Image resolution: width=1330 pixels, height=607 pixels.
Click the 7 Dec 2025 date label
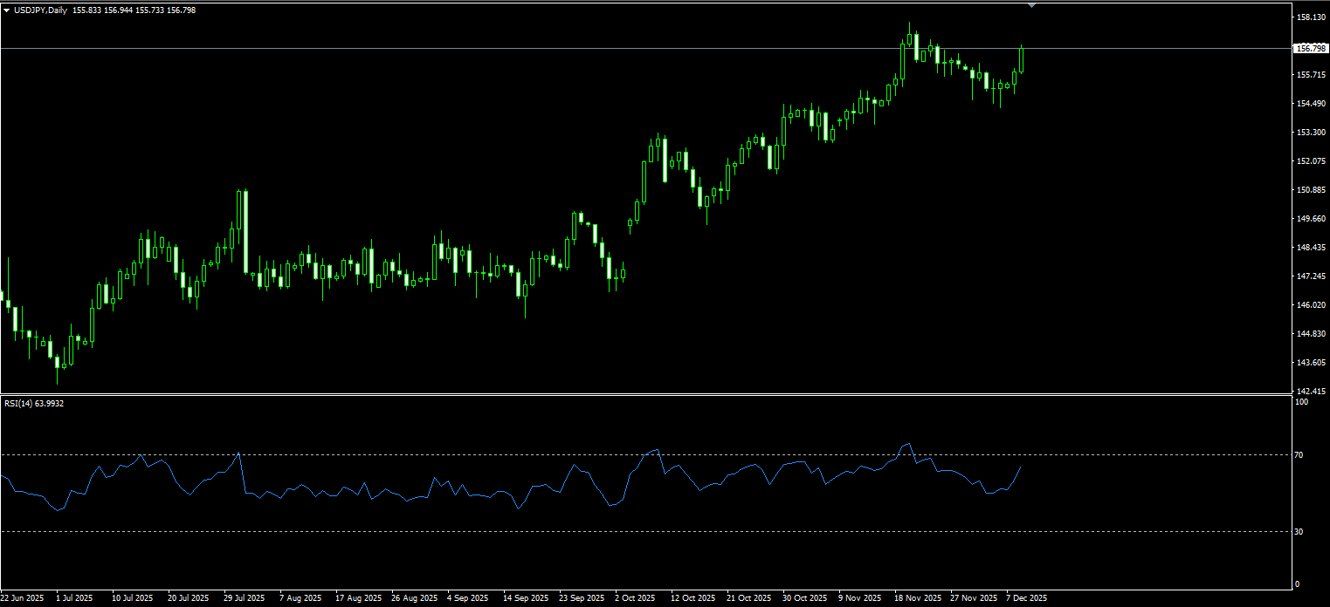(1027, 598)
